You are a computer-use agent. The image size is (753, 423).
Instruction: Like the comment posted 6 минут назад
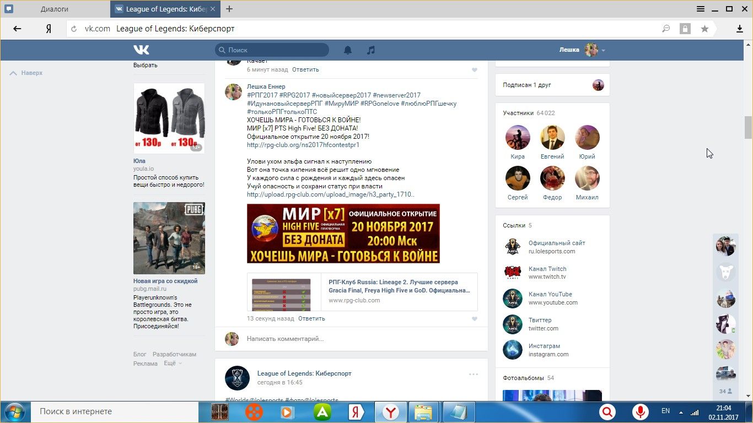(x=475, y=70)
